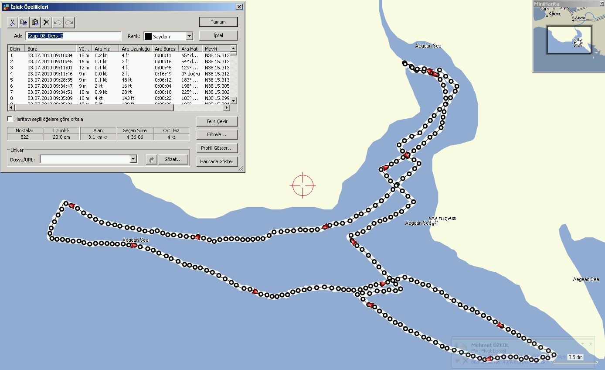Select row with time 03.07.2010 09:10:34

tap(119, 55)
